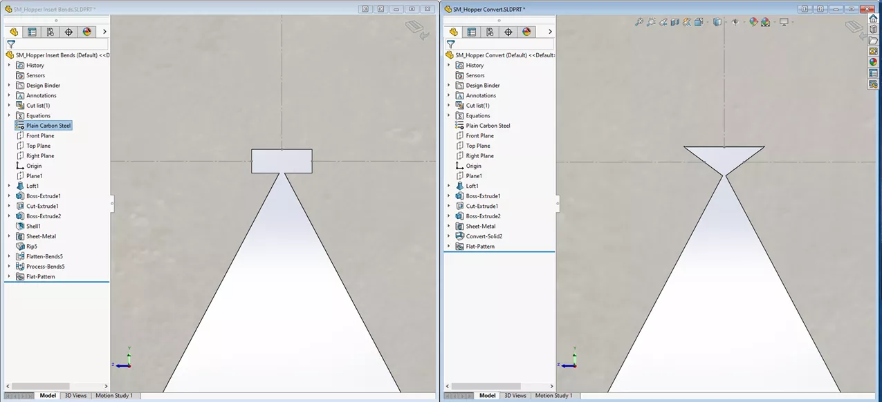This screenshot has height=402, width=882.
Task: Open the PropertyManager tab in left panel
Action: point(32,32)
